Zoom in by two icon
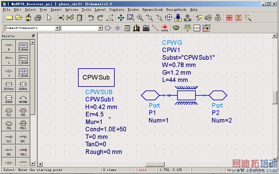This screenshot has height=174, width=279. (x=150, y=18)
